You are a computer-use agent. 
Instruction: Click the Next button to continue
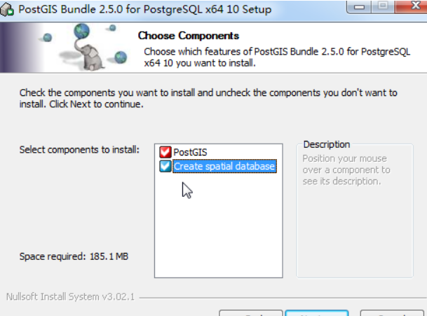click(317, 313)
